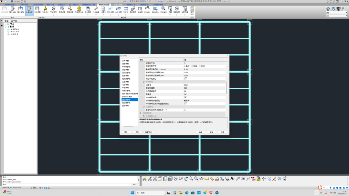Select the 单线 radio option
The width and height of the screenshot is (349, 196).
tap(185, 66)
